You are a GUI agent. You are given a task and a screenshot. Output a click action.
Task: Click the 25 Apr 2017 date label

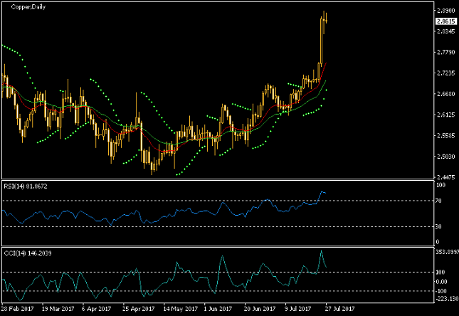click(x=139, y=309)
